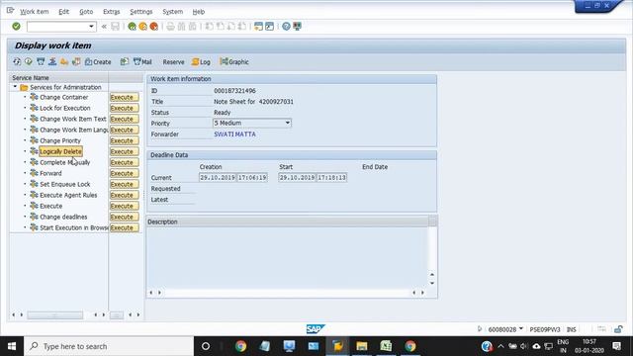Screen dimensions: 633x356
Task: Click the greyed-out Save disk icon
Action: [116, 27]
